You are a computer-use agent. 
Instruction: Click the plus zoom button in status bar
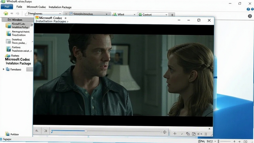click(234, 141)
